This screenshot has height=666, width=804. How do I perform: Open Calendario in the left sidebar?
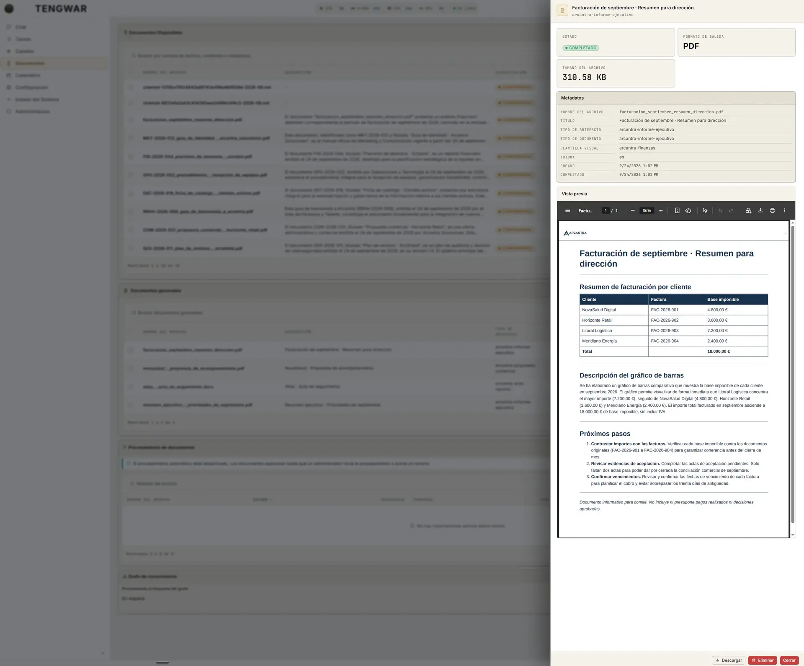point(28,75)
